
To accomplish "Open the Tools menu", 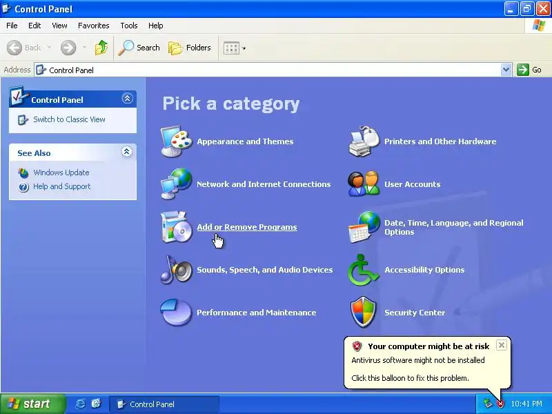I will click(x=129, y=26).
